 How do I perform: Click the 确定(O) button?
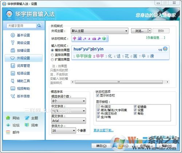coord(102,146)
